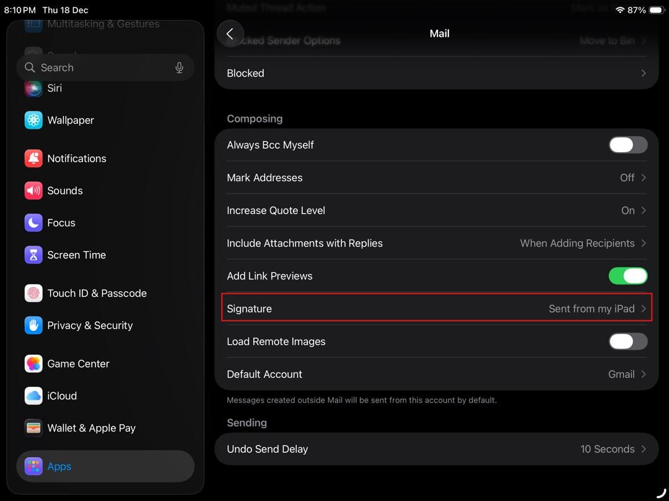Select Privacy & Security in sidebar

click(x=90, y=325)
